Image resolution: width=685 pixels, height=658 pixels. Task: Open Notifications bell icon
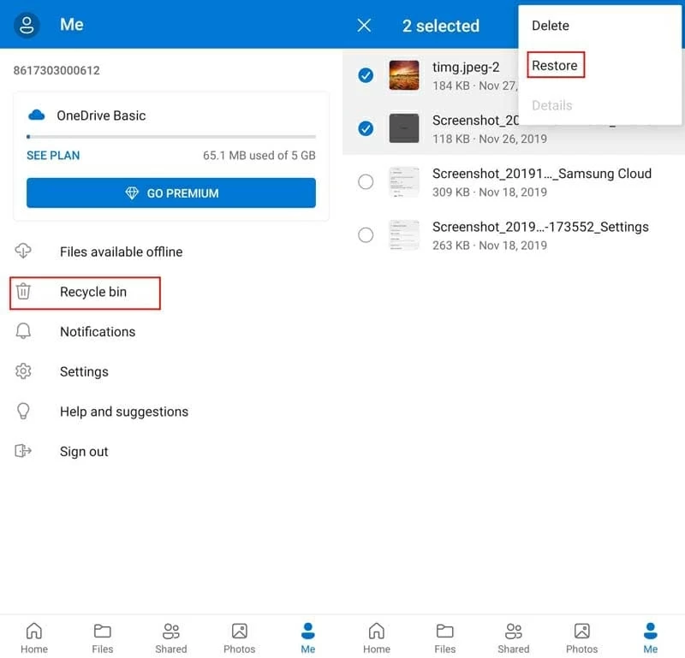click(23, 332)
